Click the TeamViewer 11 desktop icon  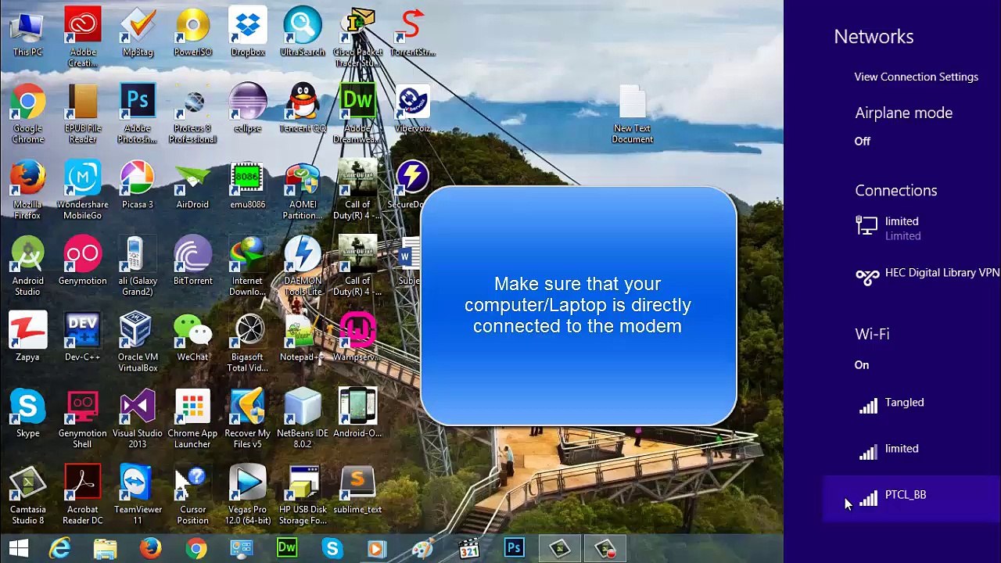tap(138, 496)
